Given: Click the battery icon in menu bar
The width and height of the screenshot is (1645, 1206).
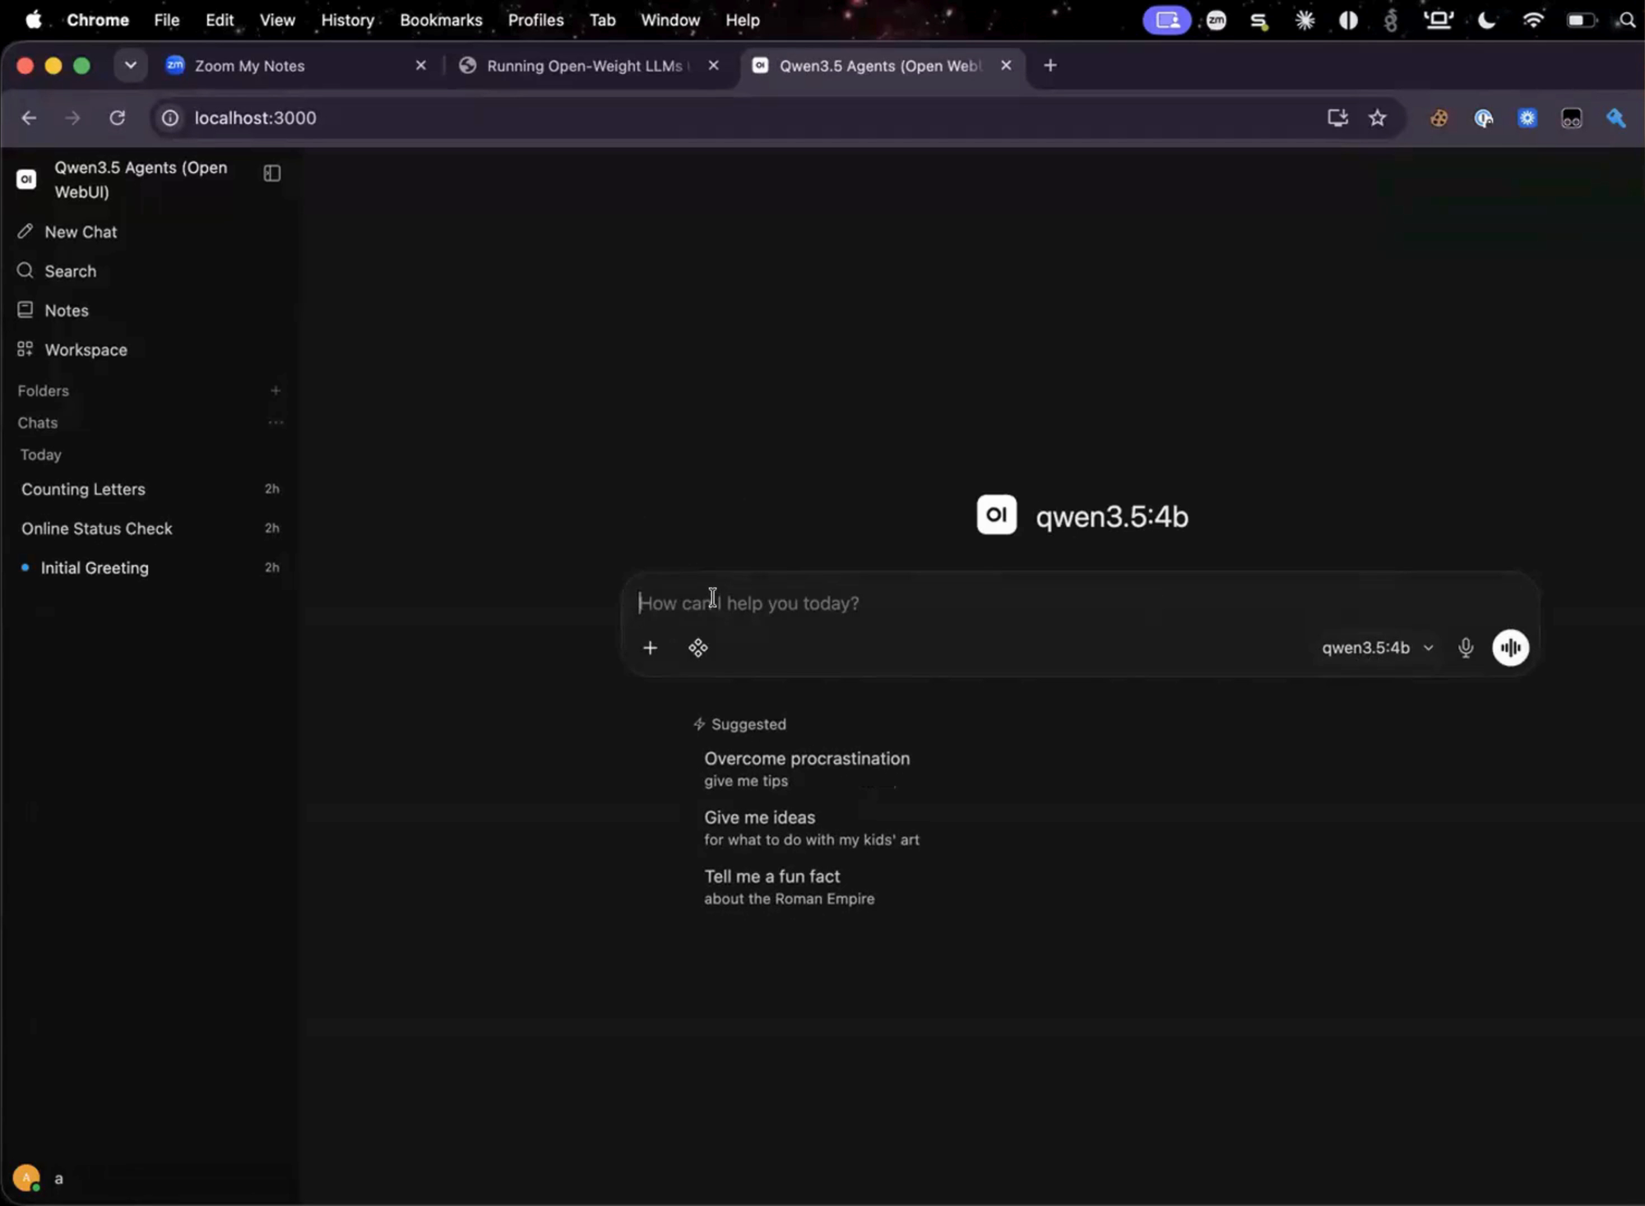Looking at the screenshot, I should click(1580, 20).
